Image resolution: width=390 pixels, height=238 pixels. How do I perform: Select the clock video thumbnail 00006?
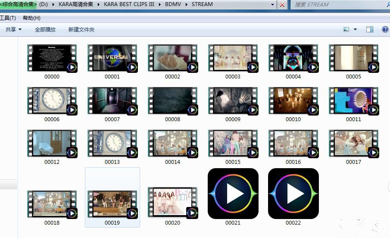[x=52, y=100]
